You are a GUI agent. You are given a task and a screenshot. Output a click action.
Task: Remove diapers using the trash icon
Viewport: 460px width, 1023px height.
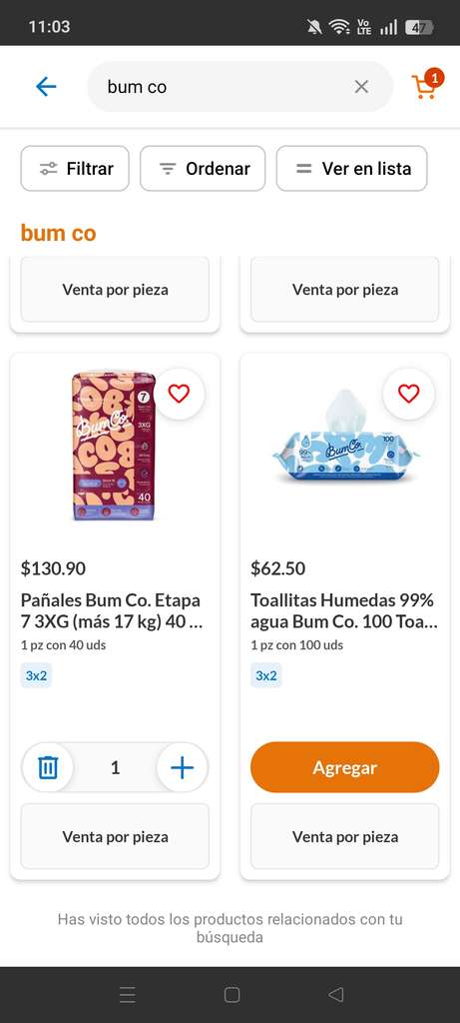click(x=48, y=767)
